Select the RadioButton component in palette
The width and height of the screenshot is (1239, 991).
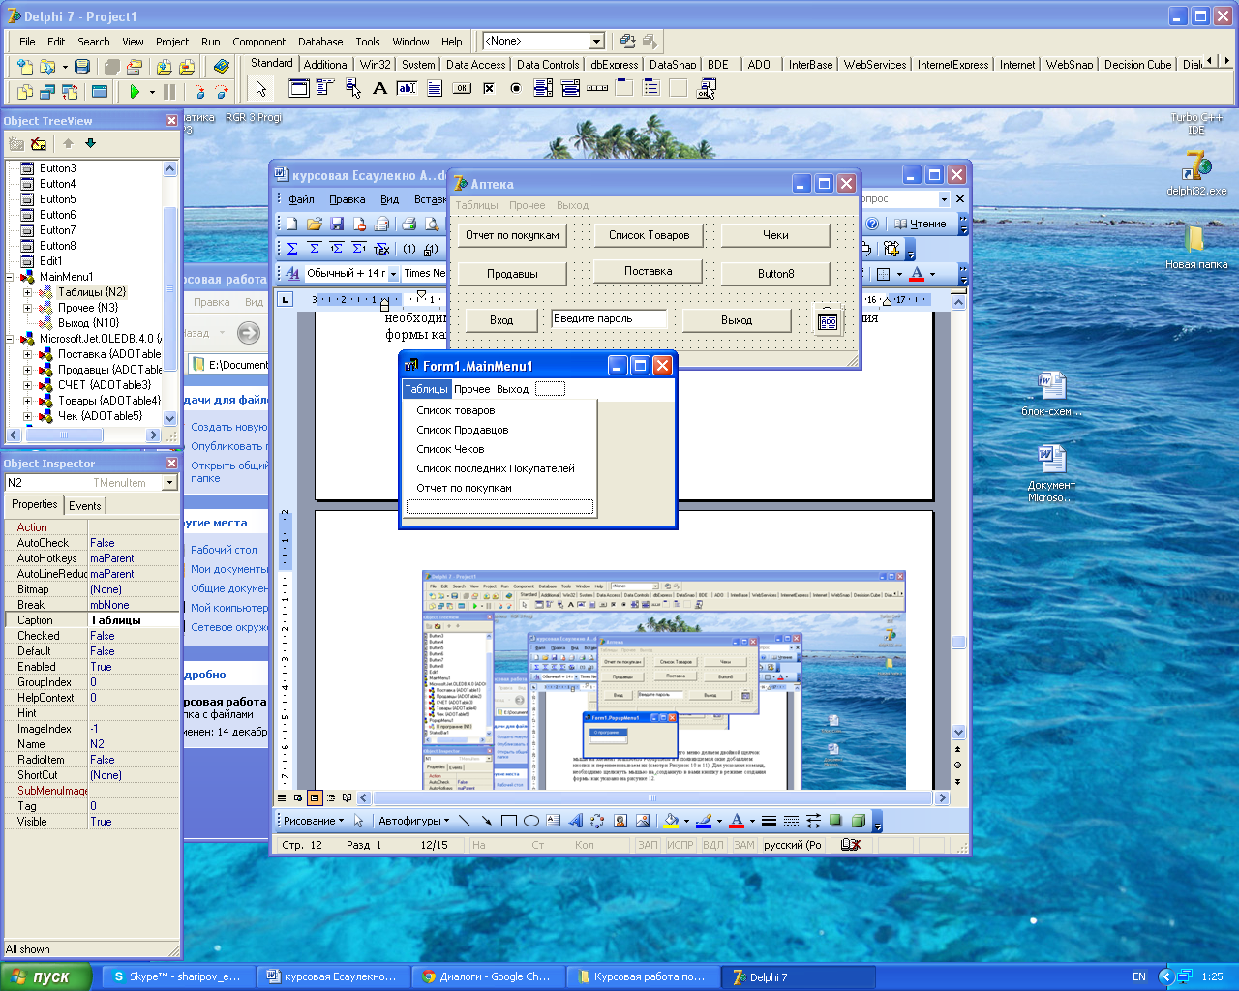[x=516, y=88]
